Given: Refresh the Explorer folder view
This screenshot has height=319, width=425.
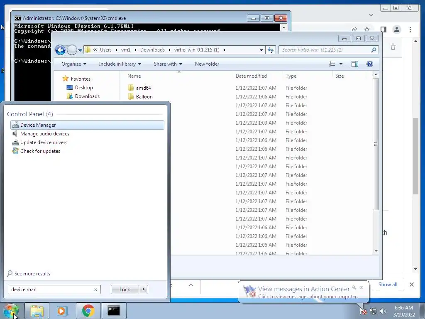Looking at the screenshot, I should tap(271, 50).
